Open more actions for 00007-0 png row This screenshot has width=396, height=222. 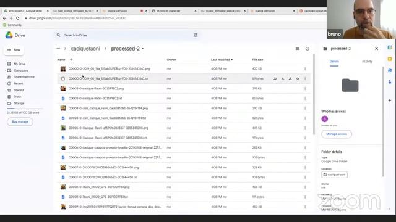pyautogui.click(x=305, y=167)
